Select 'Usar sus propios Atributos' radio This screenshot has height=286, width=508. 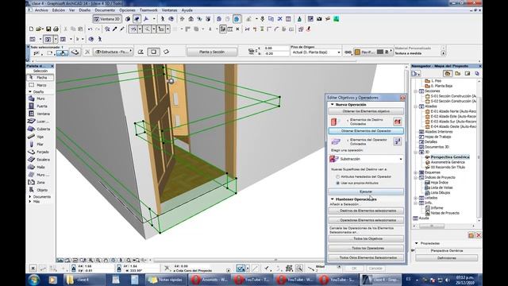[x=338, y=184]
